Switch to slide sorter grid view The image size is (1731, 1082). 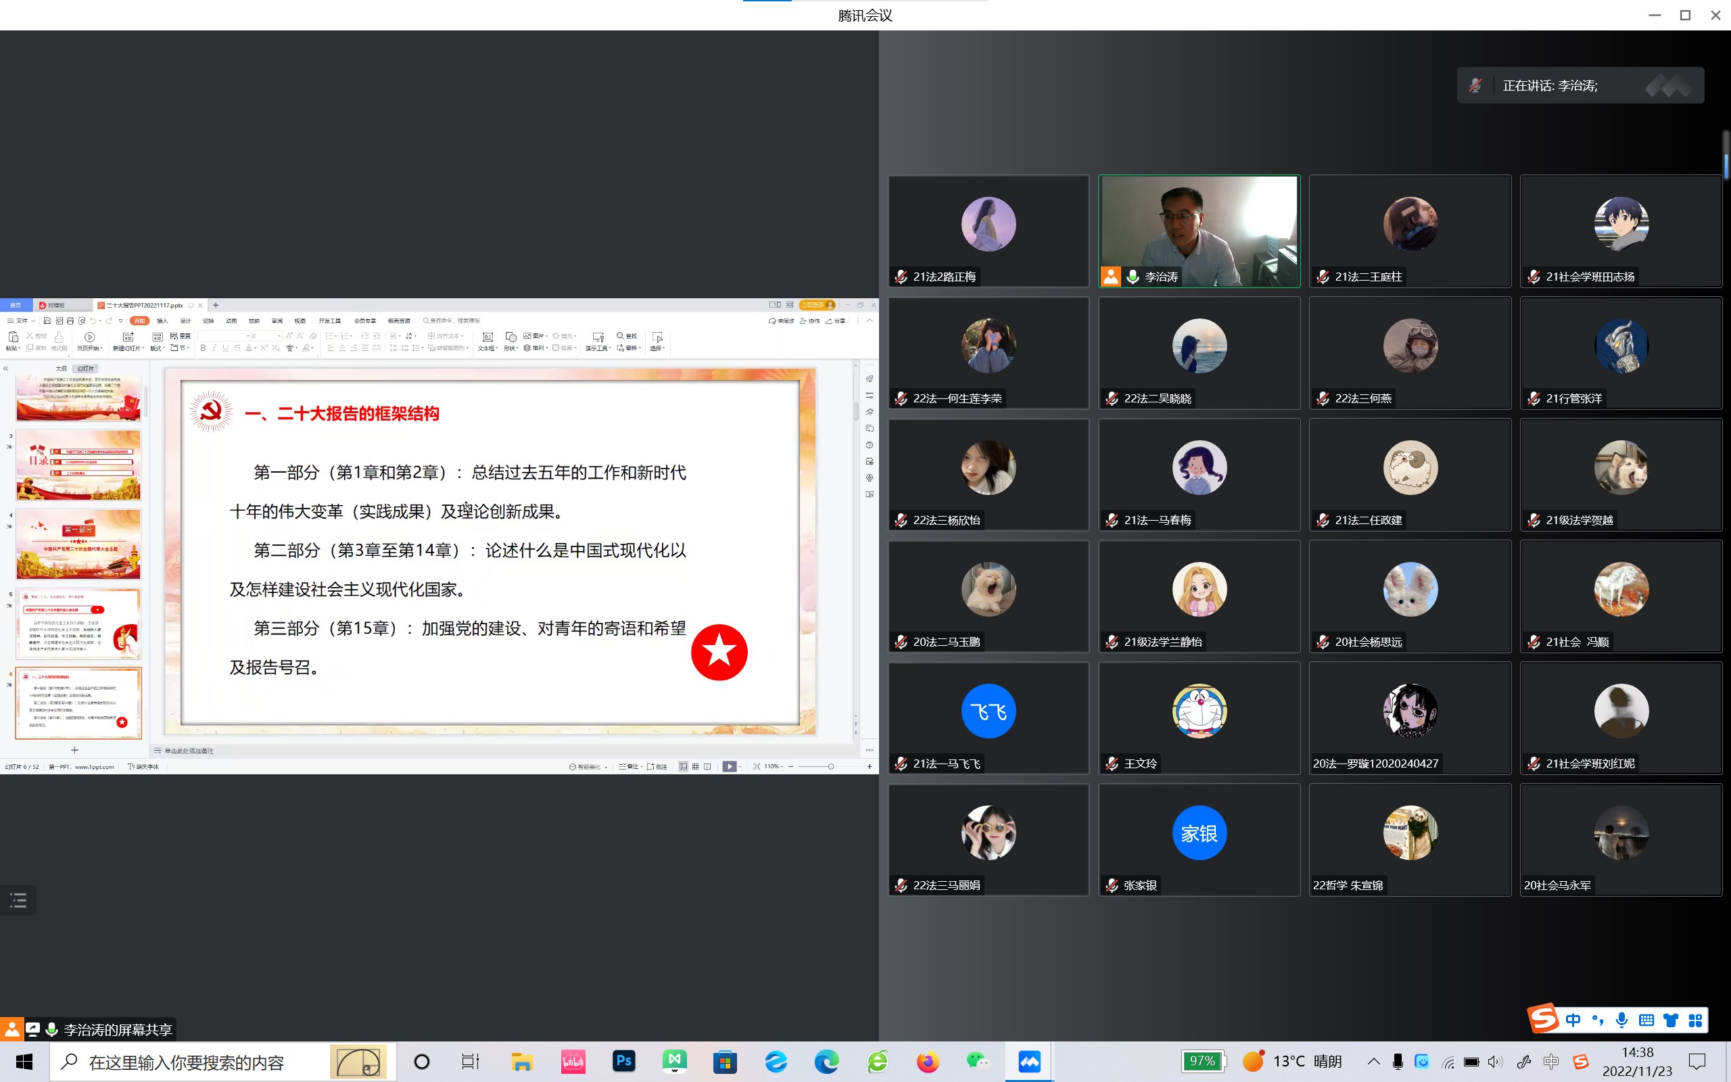695,766
